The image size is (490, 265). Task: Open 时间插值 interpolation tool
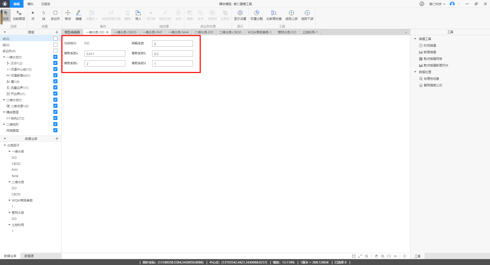430,46
